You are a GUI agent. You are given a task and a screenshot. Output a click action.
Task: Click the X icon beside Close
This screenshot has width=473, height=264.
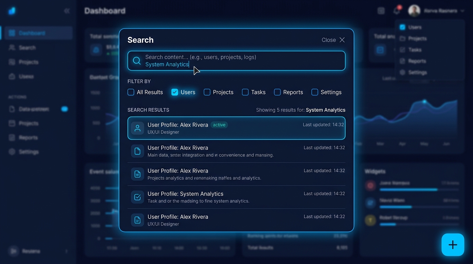tap(342, 40)
